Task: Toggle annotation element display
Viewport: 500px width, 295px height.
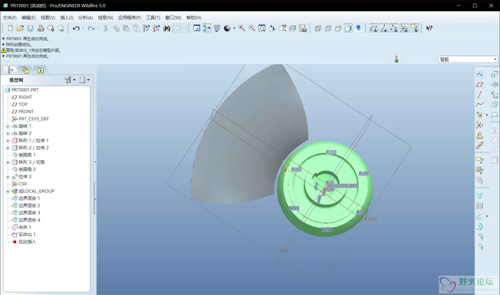Action: point(414,28)
